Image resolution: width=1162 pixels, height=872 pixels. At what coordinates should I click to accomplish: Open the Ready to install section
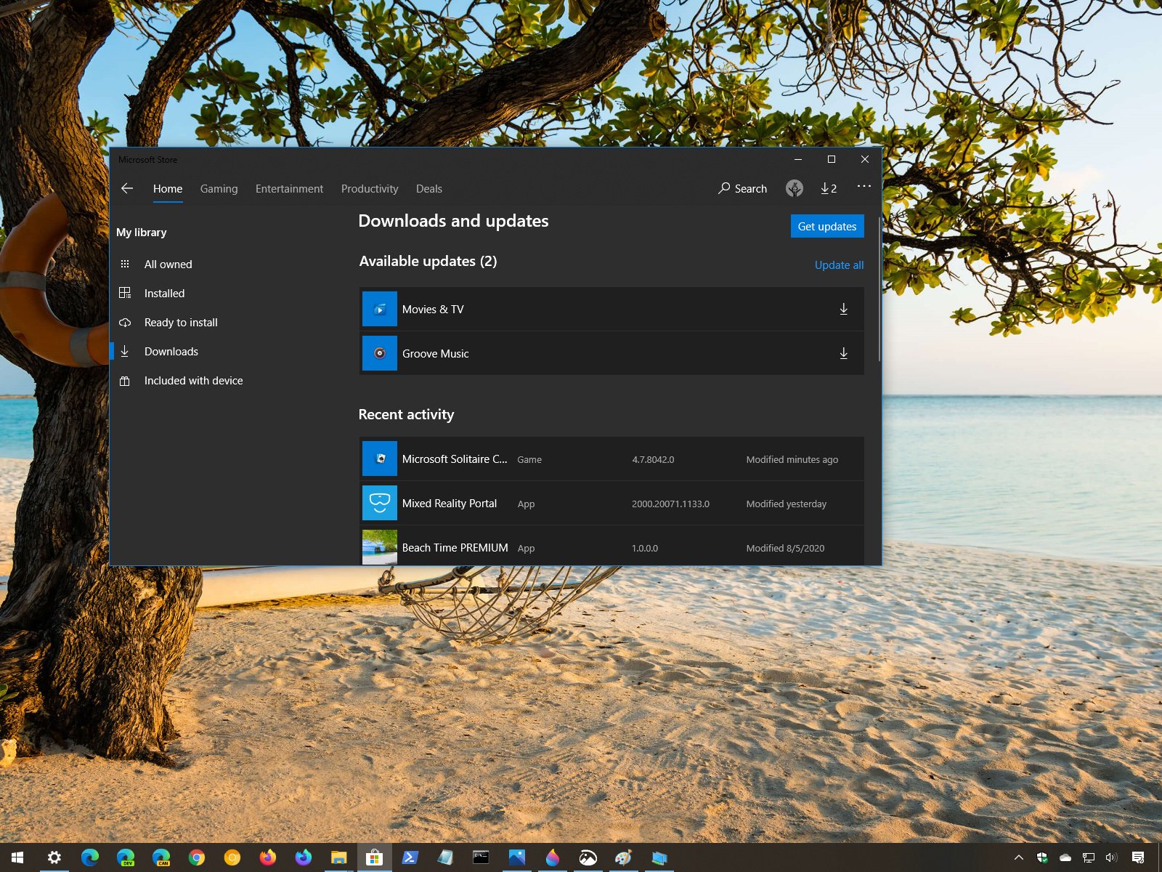point(181,322)
